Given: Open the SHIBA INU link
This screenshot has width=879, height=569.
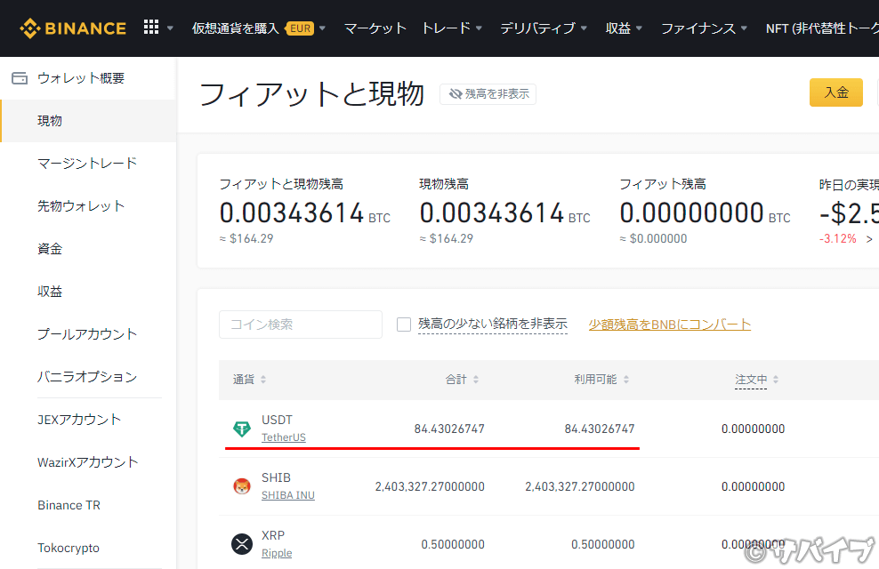Looking at the screenshot, I should pos(288,495).
